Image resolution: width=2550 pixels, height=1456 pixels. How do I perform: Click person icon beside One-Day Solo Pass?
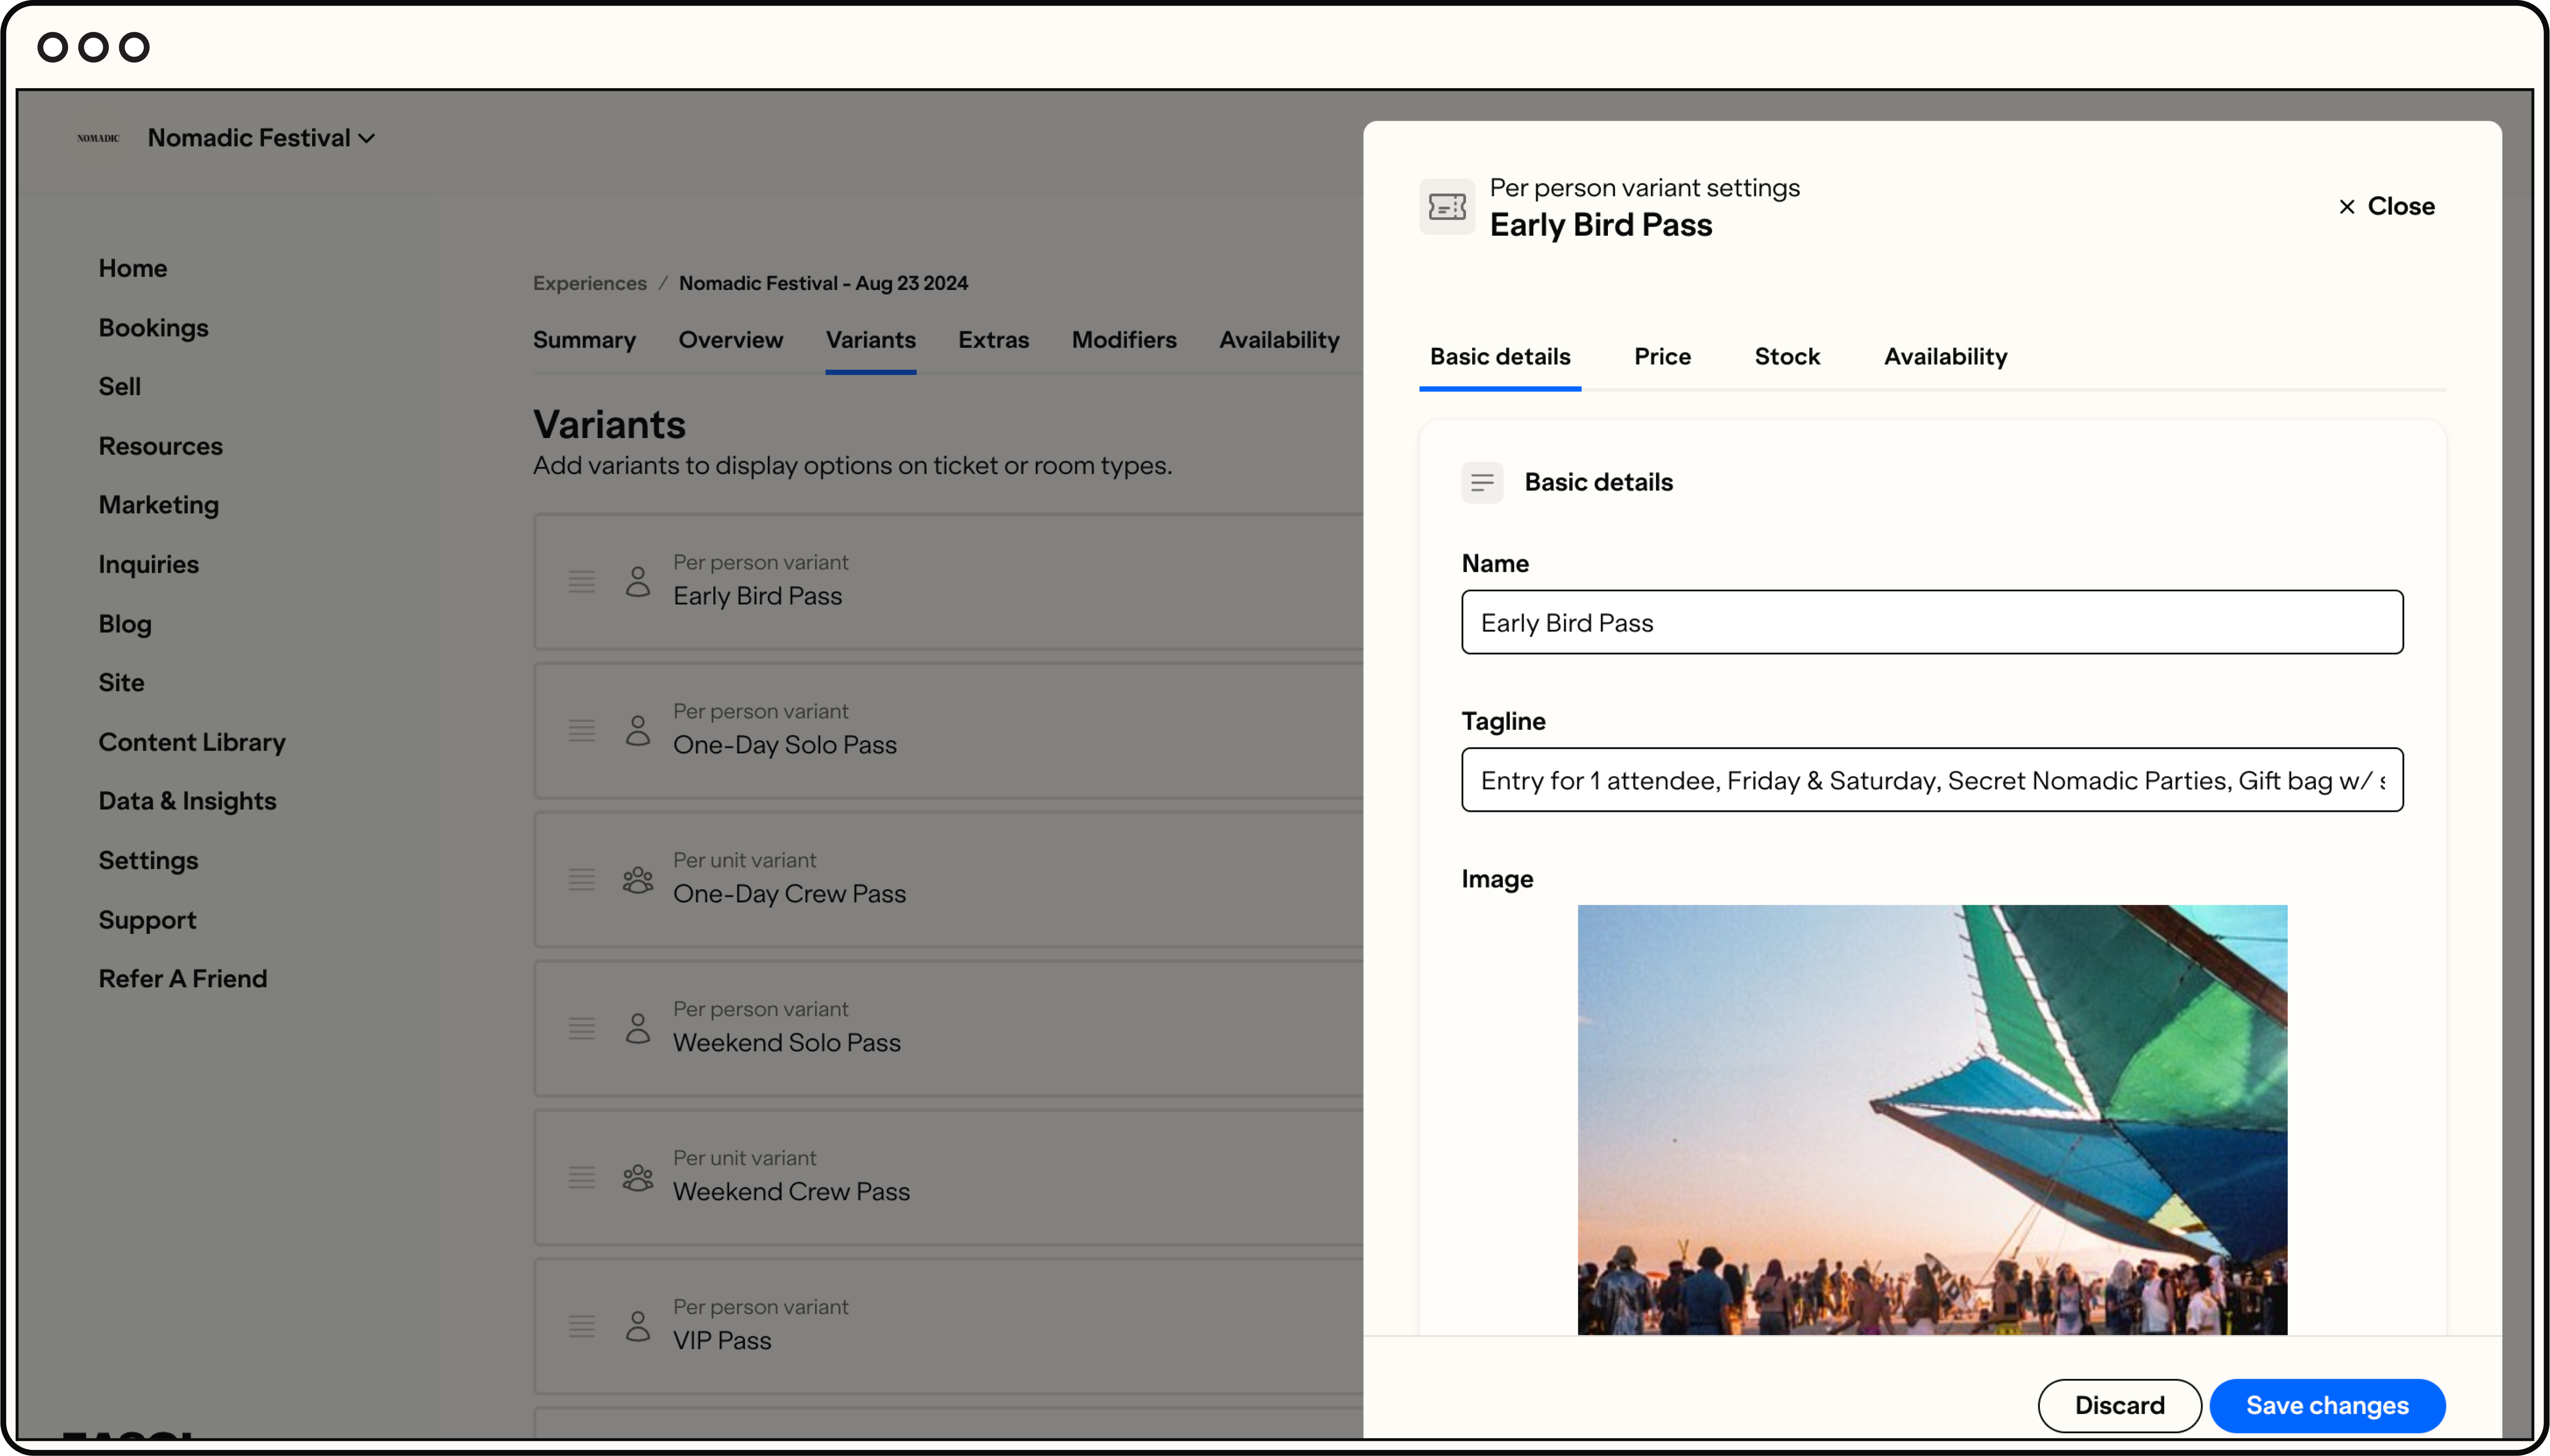(x=638, y=730)
